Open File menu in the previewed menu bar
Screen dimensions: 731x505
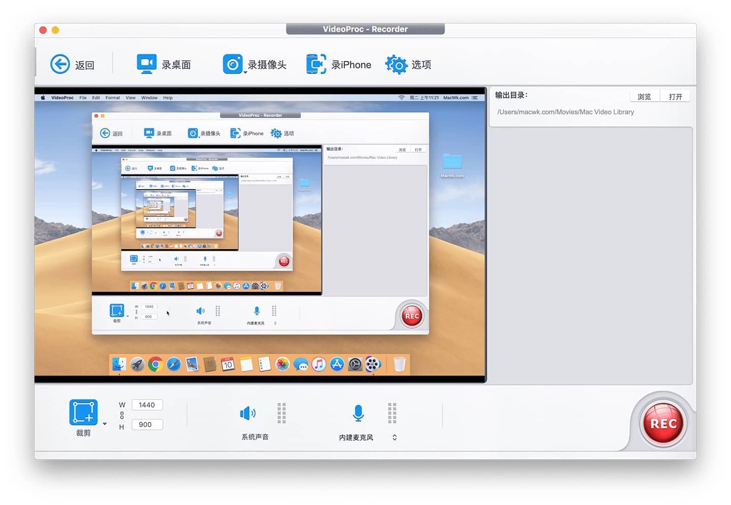83,97
